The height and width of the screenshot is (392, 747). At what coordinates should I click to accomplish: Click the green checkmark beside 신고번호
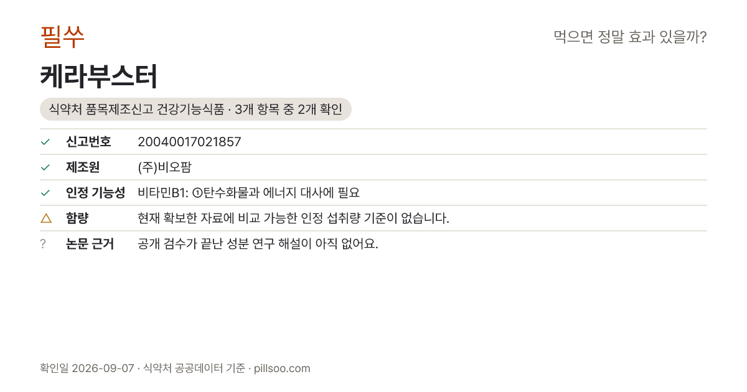45,142
